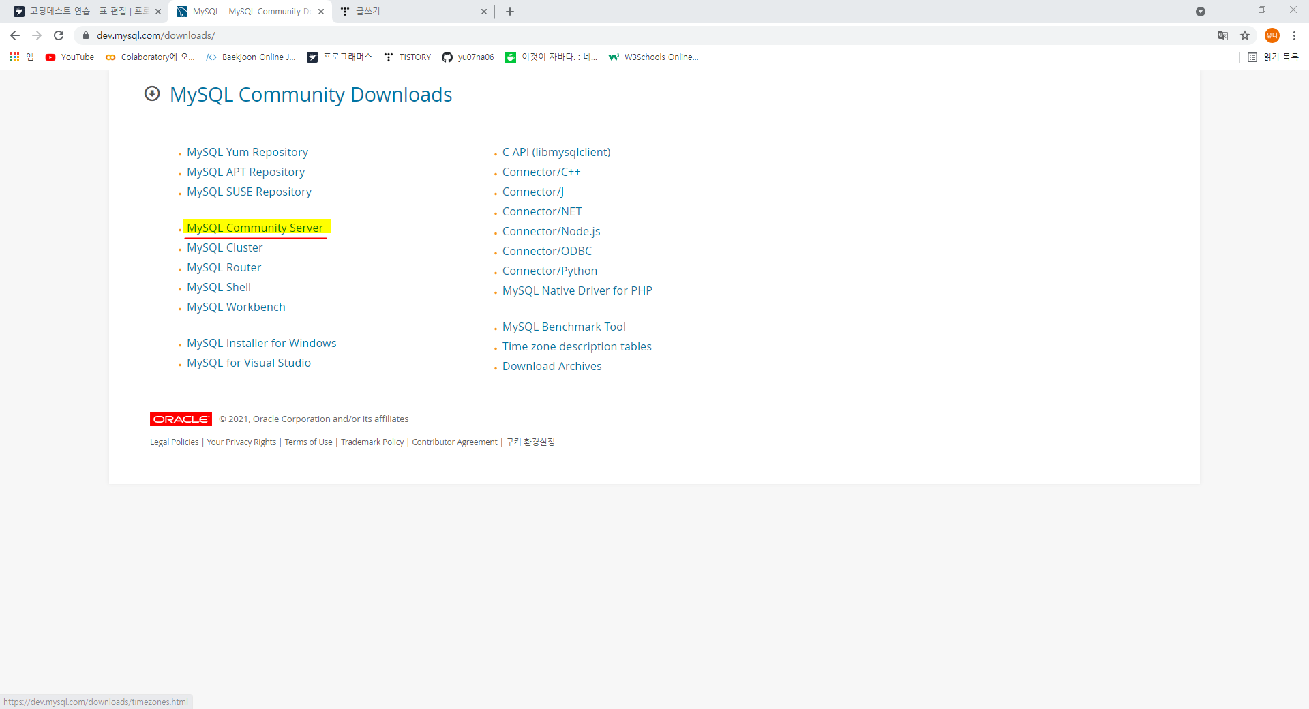
Task: Open the TISTORY bookmark
Action: tap(408, 57)
